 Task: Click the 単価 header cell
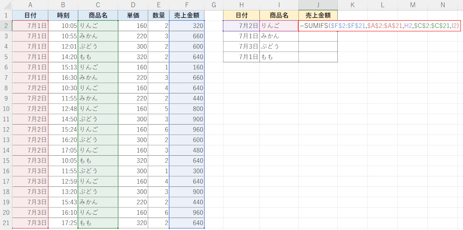[x=133, y=15]
